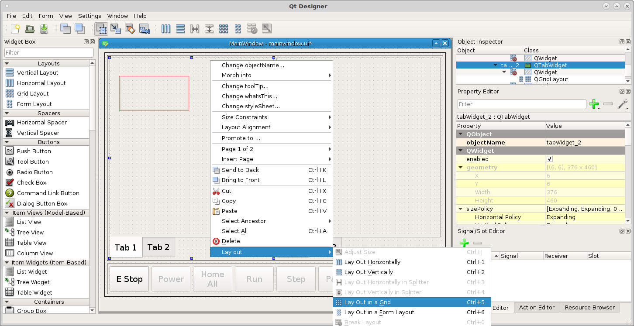Image resolution: width=634 pixels, height=326 pixels.
Task: Click the Step button on form
Action: tap(296, 279)
